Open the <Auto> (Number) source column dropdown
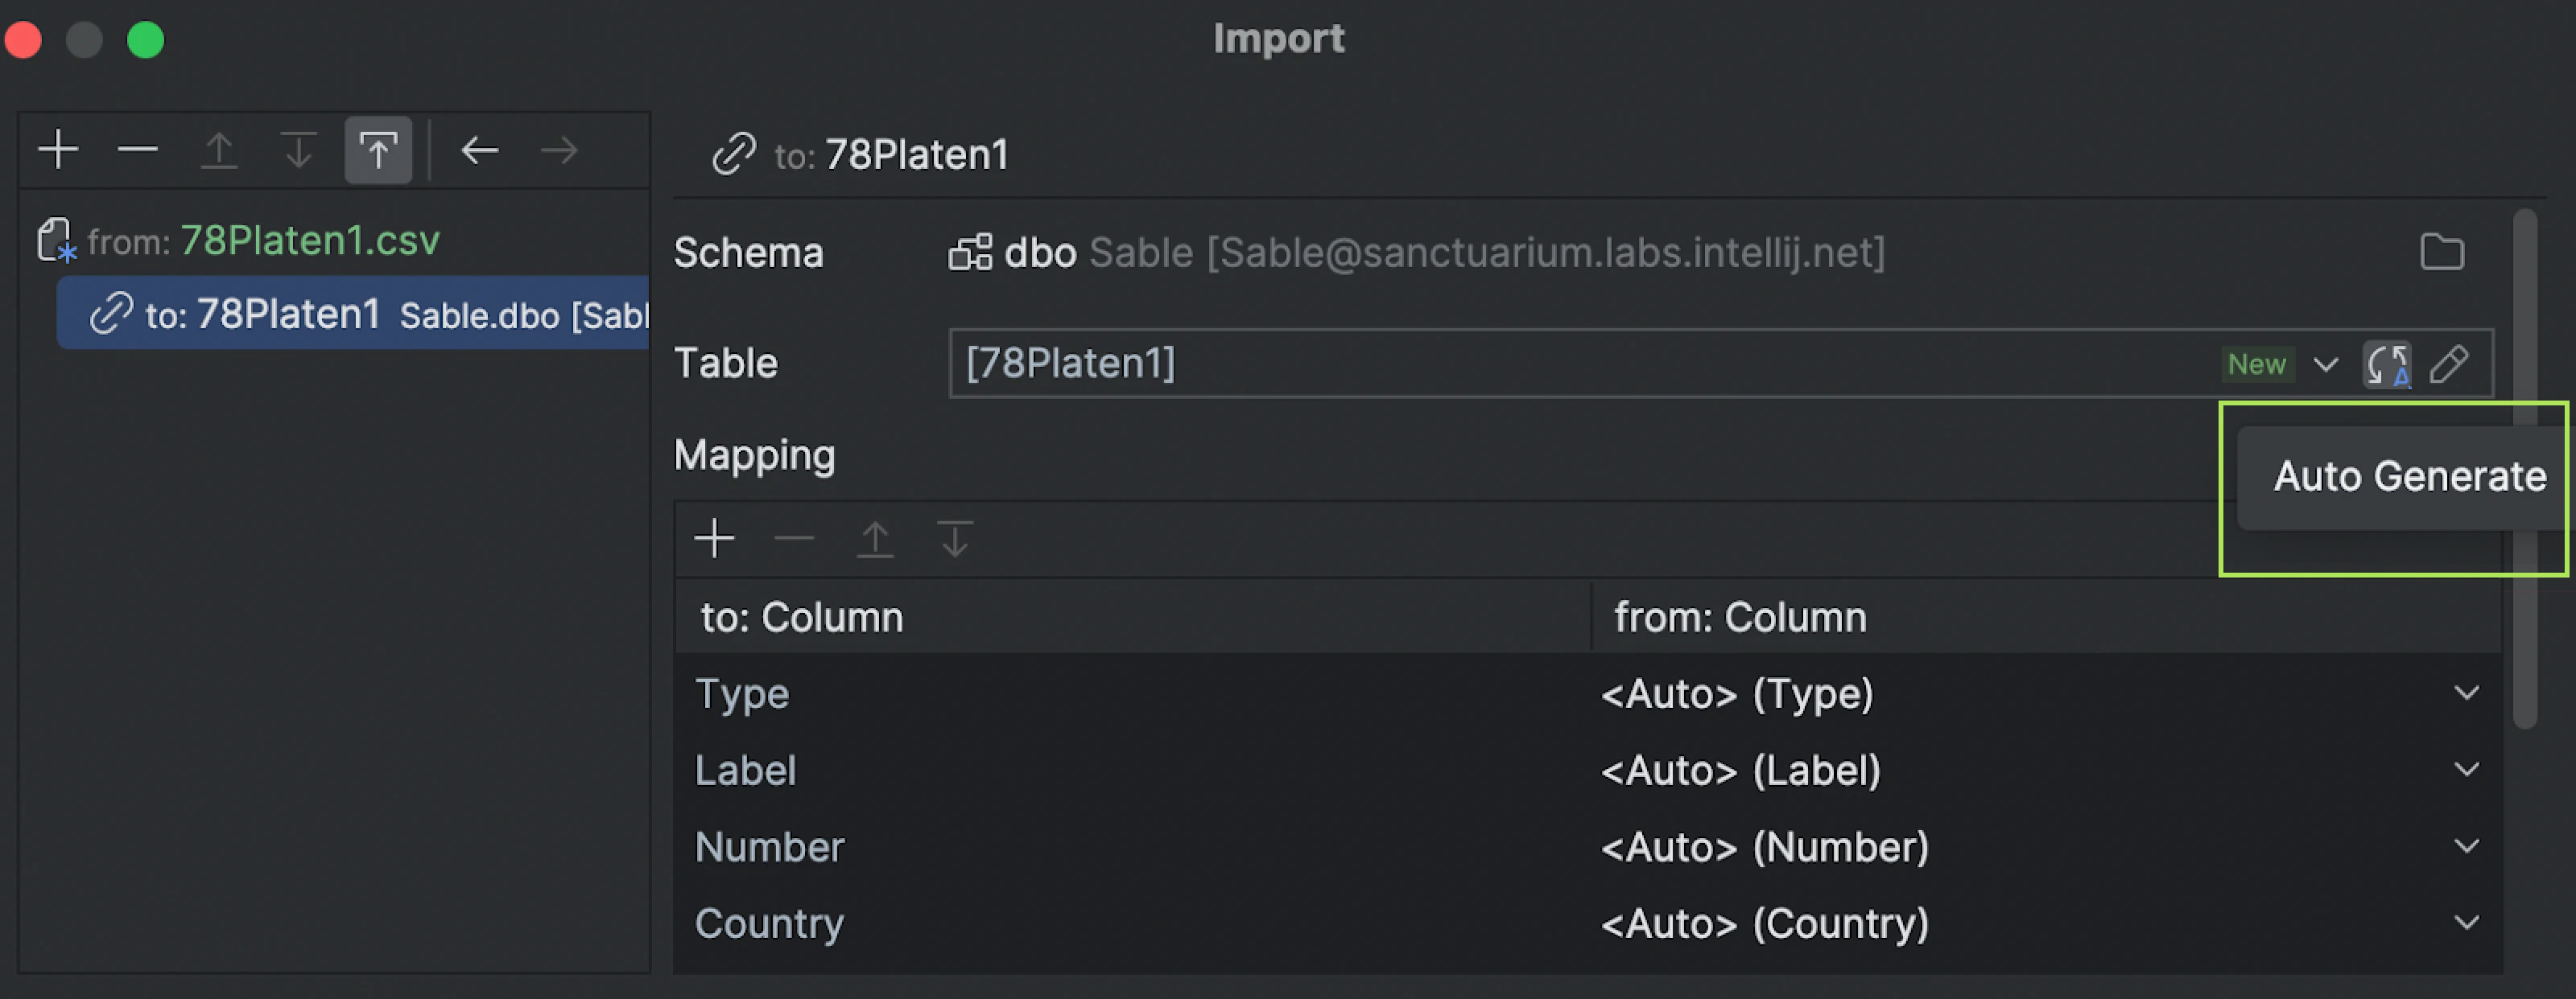The width and height of the screenshot is (2576, 999). pos(2466,846)
